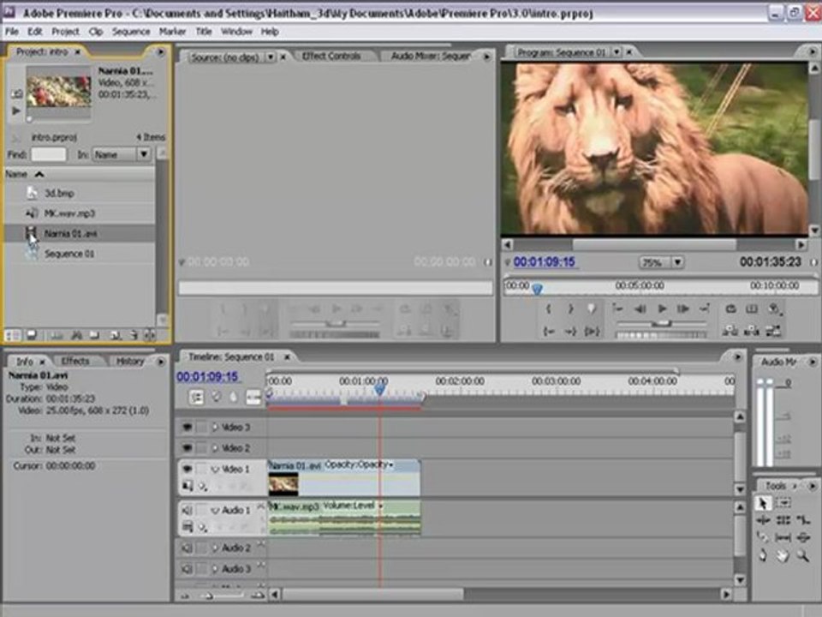822x617 pixels.
Task: Toggle Video 3 track visibility eye
Action: pyautogui.click(x=188, y=428)
